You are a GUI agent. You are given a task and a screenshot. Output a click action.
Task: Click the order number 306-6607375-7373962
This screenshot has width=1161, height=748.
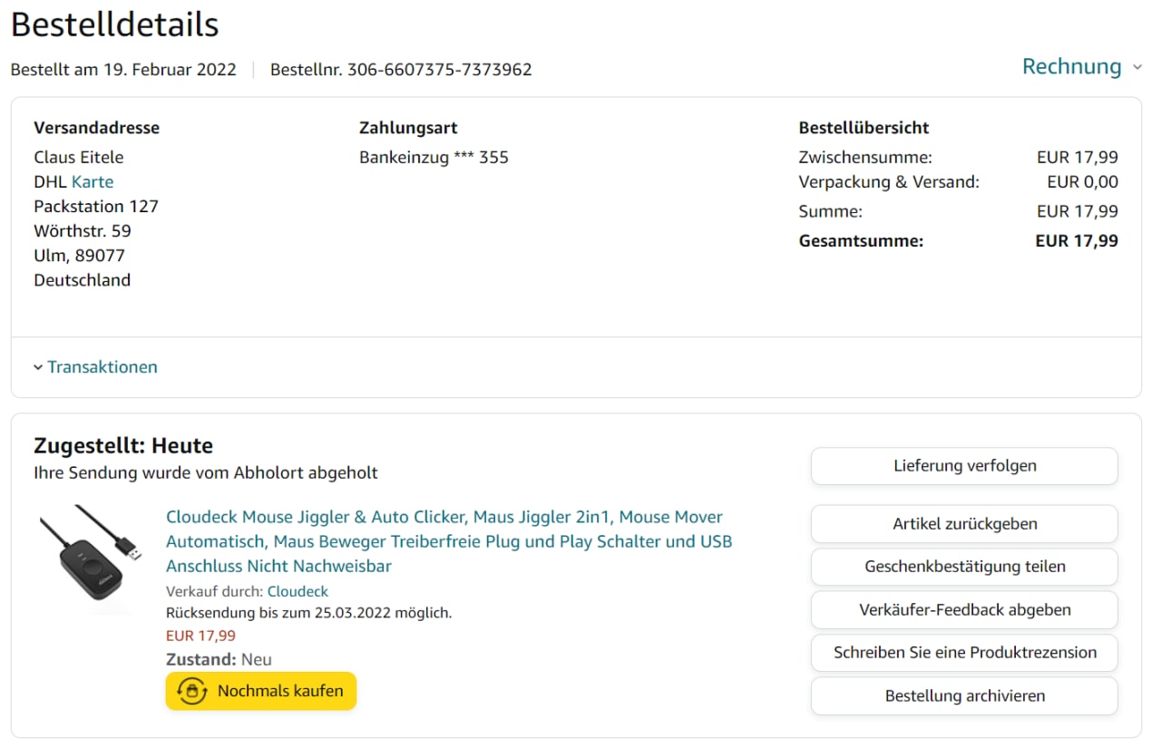coord(440,70)
